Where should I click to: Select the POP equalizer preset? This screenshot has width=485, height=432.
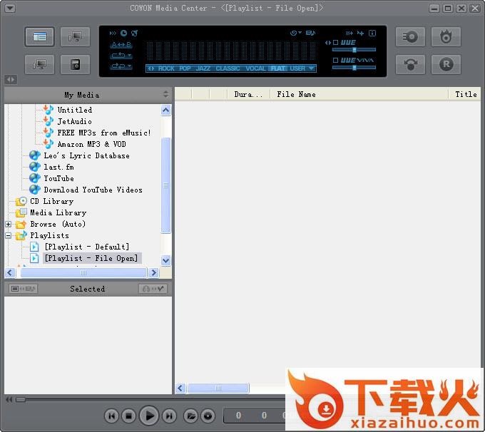click(x=185, y=68)
